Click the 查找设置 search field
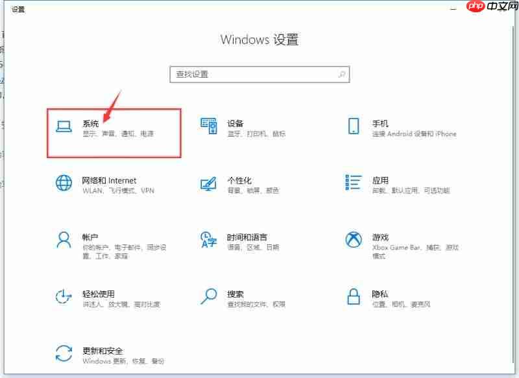Viewport: 519px width, 378px height. [259, 75]
